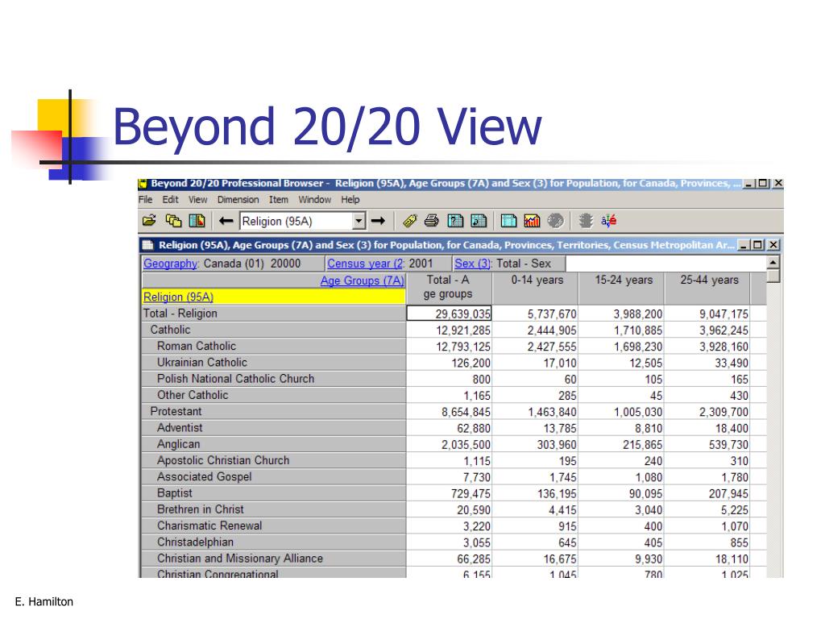Screen dimensions: 825x619
Task: Open the Dimension menu
Action: click(x=238, y=200)
